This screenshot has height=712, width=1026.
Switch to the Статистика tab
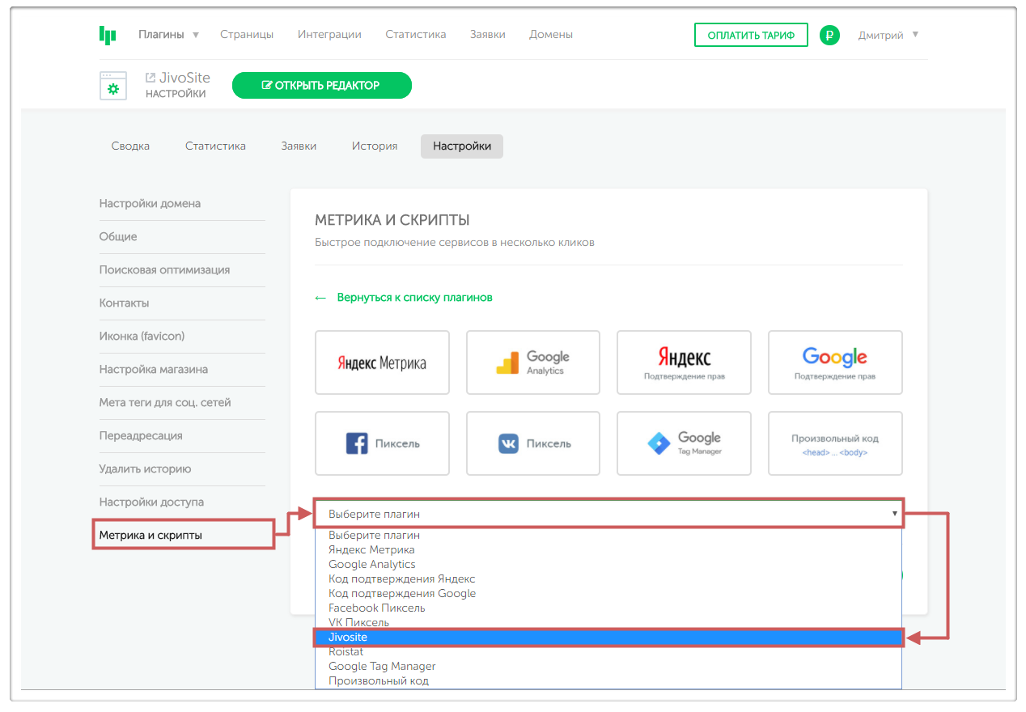[x=215, y=146]
